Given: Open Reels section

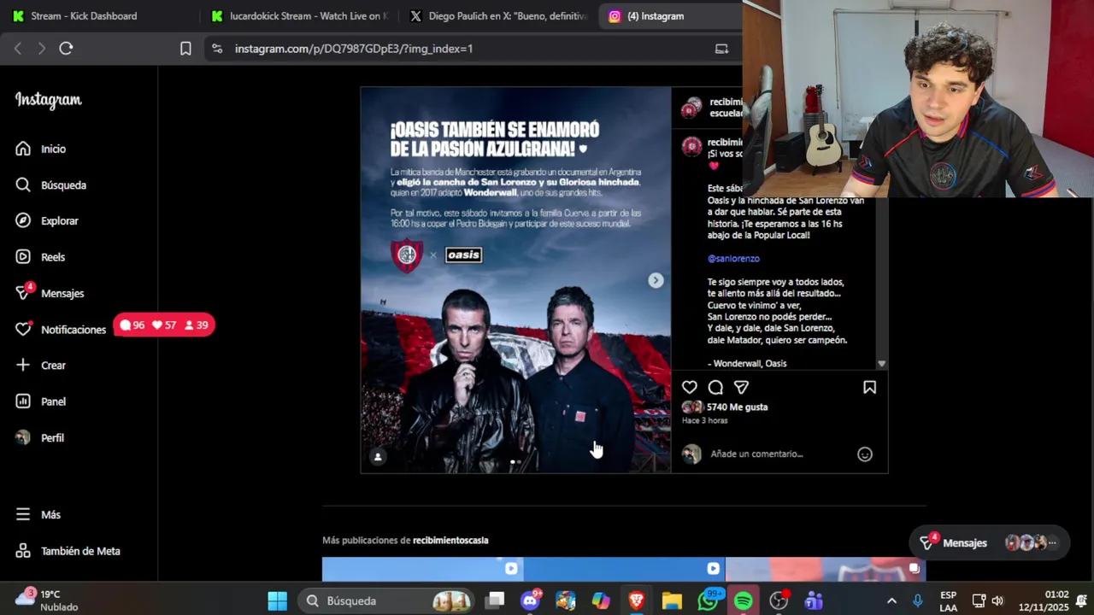Looking at the screenshot, I should pos(40,256).
